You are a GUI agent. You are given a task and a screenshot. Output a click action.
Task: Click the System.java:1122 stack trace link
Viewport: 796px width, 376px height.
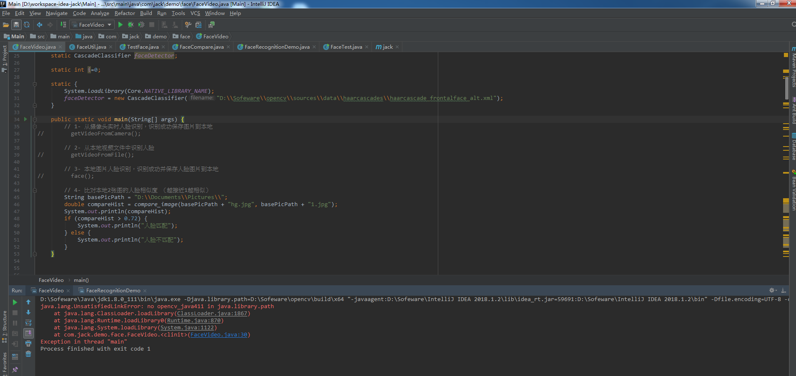(187, 328)
